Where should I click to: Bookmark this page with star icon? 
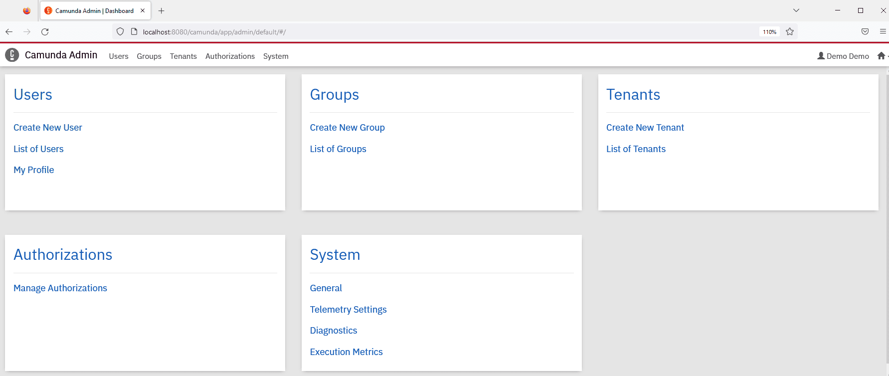pyautogui.click(x=790, y=32)
